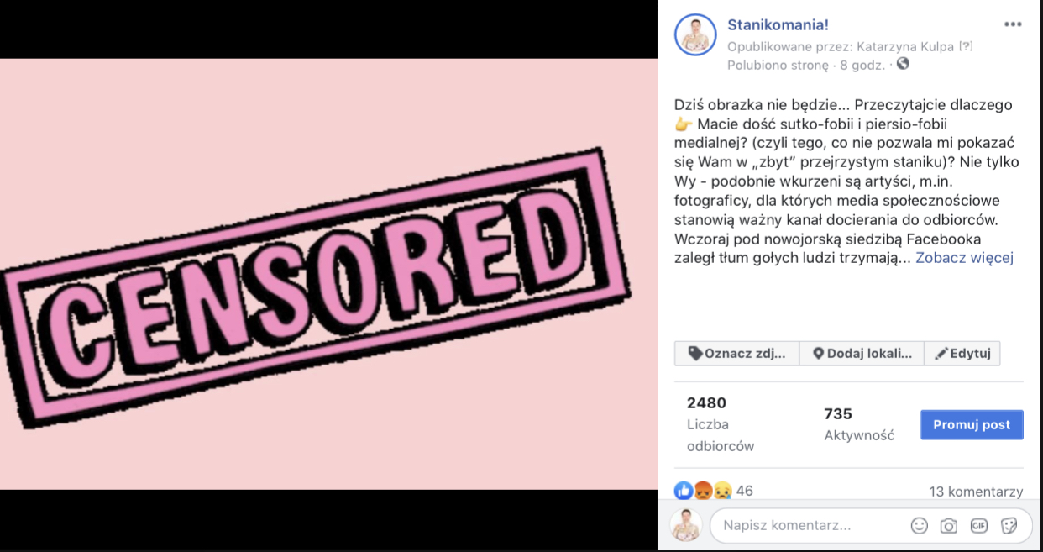Click Dodaj lokali... location button
The image size is (1043, 552).
point(862,354)
